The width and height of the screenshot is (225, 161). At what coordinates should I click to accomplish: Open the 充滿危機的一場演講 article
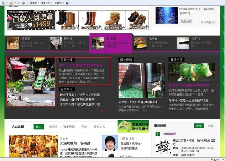(x=75, y=143)
